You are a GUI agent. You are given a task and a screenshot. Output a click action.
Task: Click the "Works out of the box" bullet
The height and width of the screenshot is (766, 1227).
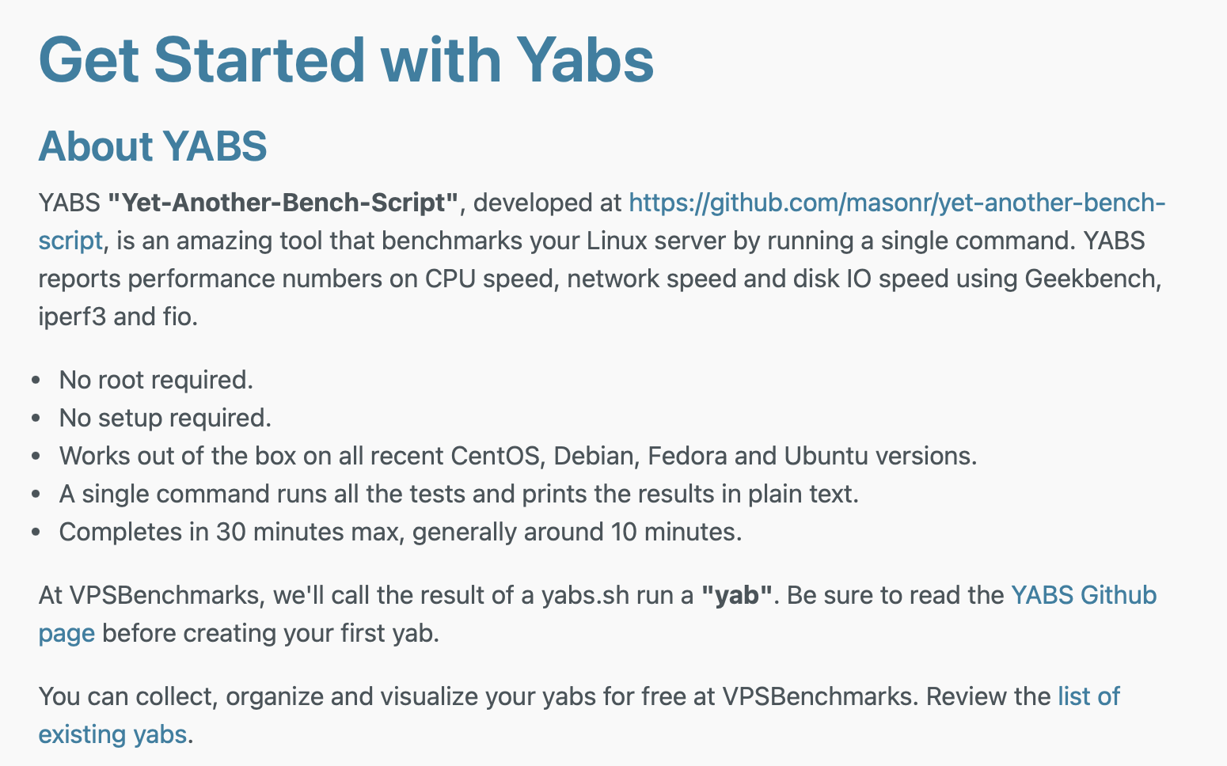518,456
